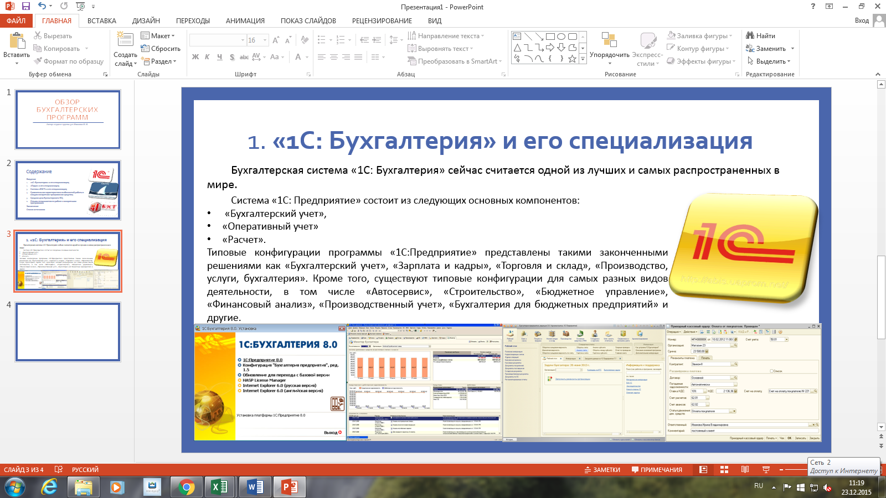886x498 pixels.
Task: Click the Redo icon in quick access toolbar
Action: pyautogui.click(x=64, y=6)
